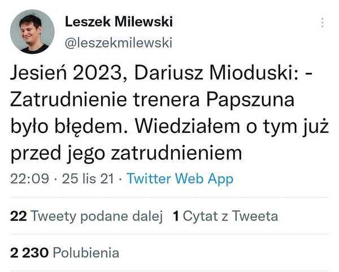Open the "Cytat z Tweeta" quotes list
Image resolution: width=339 pixels, height=272 pixels.
click(230, 216)
